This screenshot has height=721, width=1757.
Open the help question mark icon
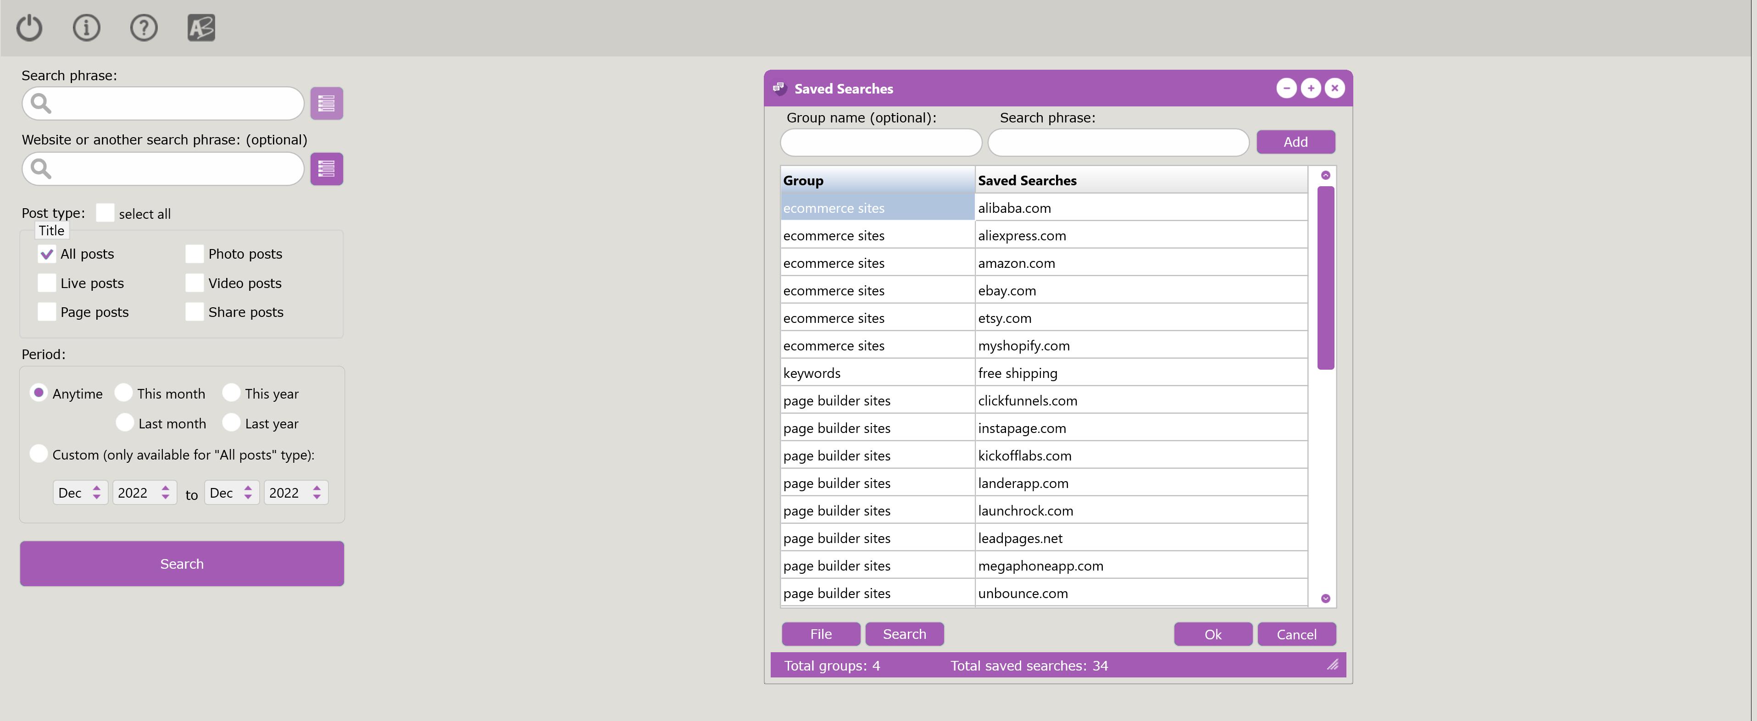144,28
